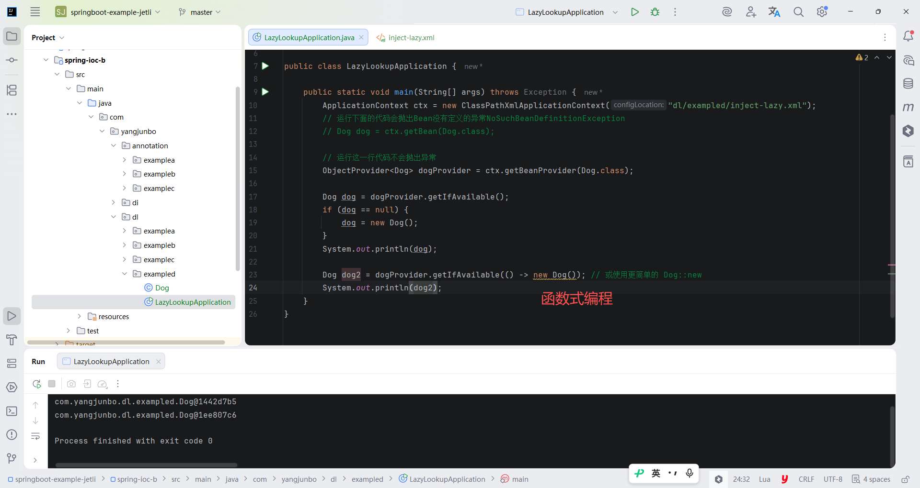Start debugging with the bug icon
Screen dimensions: 920x488
[655, 12]
